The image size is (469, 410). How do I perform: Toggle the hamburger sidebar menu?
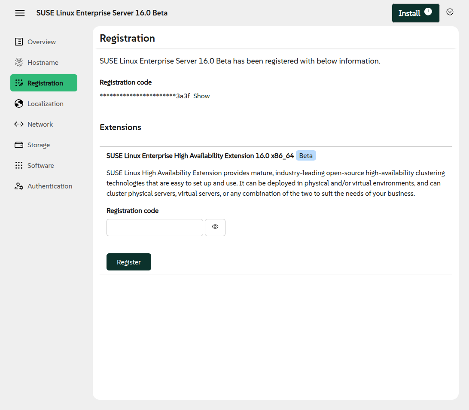[20, 13]
